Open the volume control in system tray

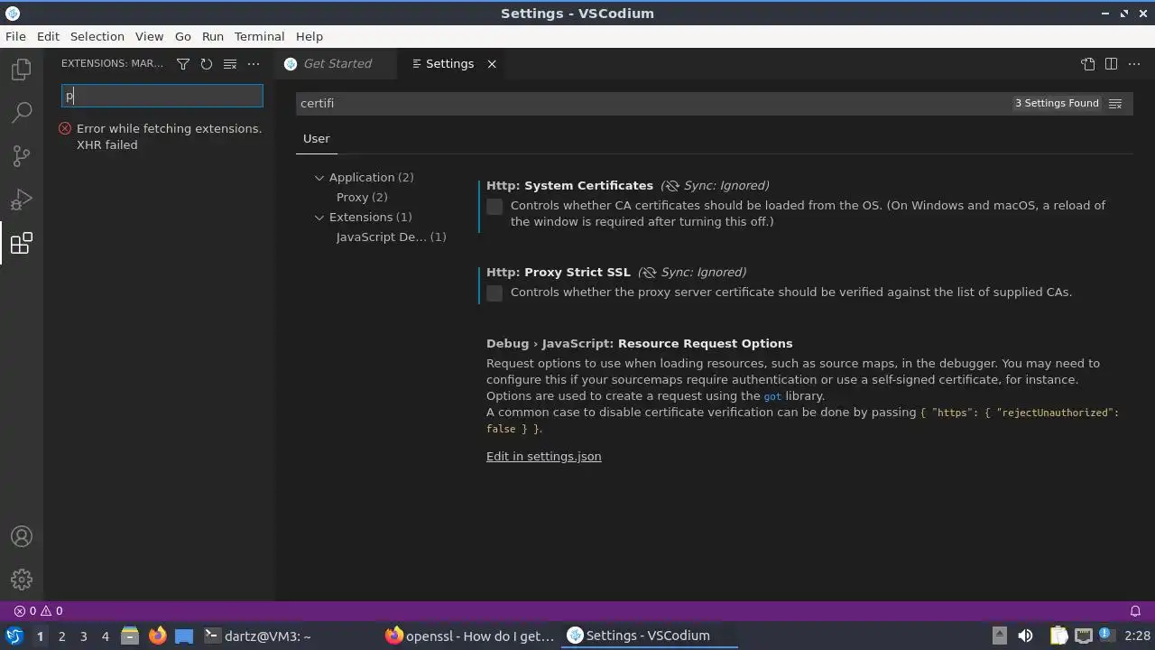(1025, 636)
